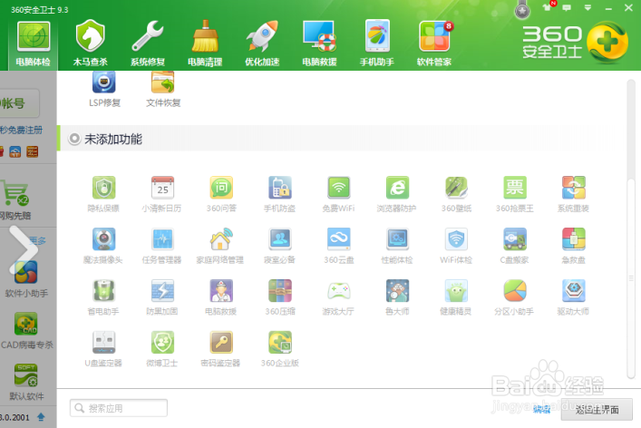641x428 pixels.
Task: Add 分区小助手 tool
Action: coord(515,297)
